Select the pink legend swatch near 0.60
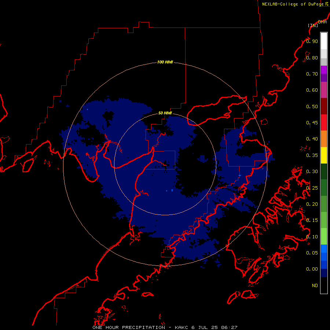 [324, 90]
